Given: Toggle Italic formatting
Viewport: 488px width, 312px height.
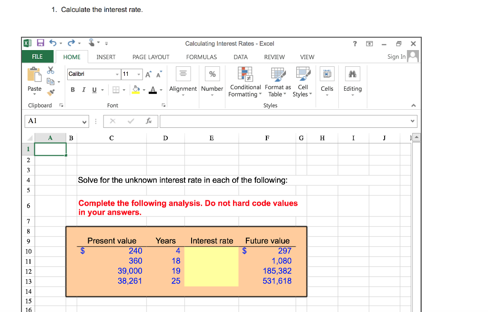Looking at the screenshot, I should pos(83,90).
